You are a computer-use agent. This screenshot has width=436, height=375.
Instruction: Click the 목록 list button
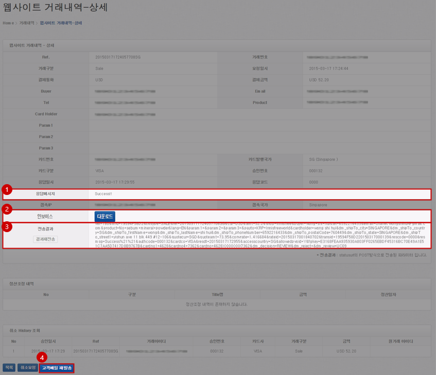pos(9,368)
